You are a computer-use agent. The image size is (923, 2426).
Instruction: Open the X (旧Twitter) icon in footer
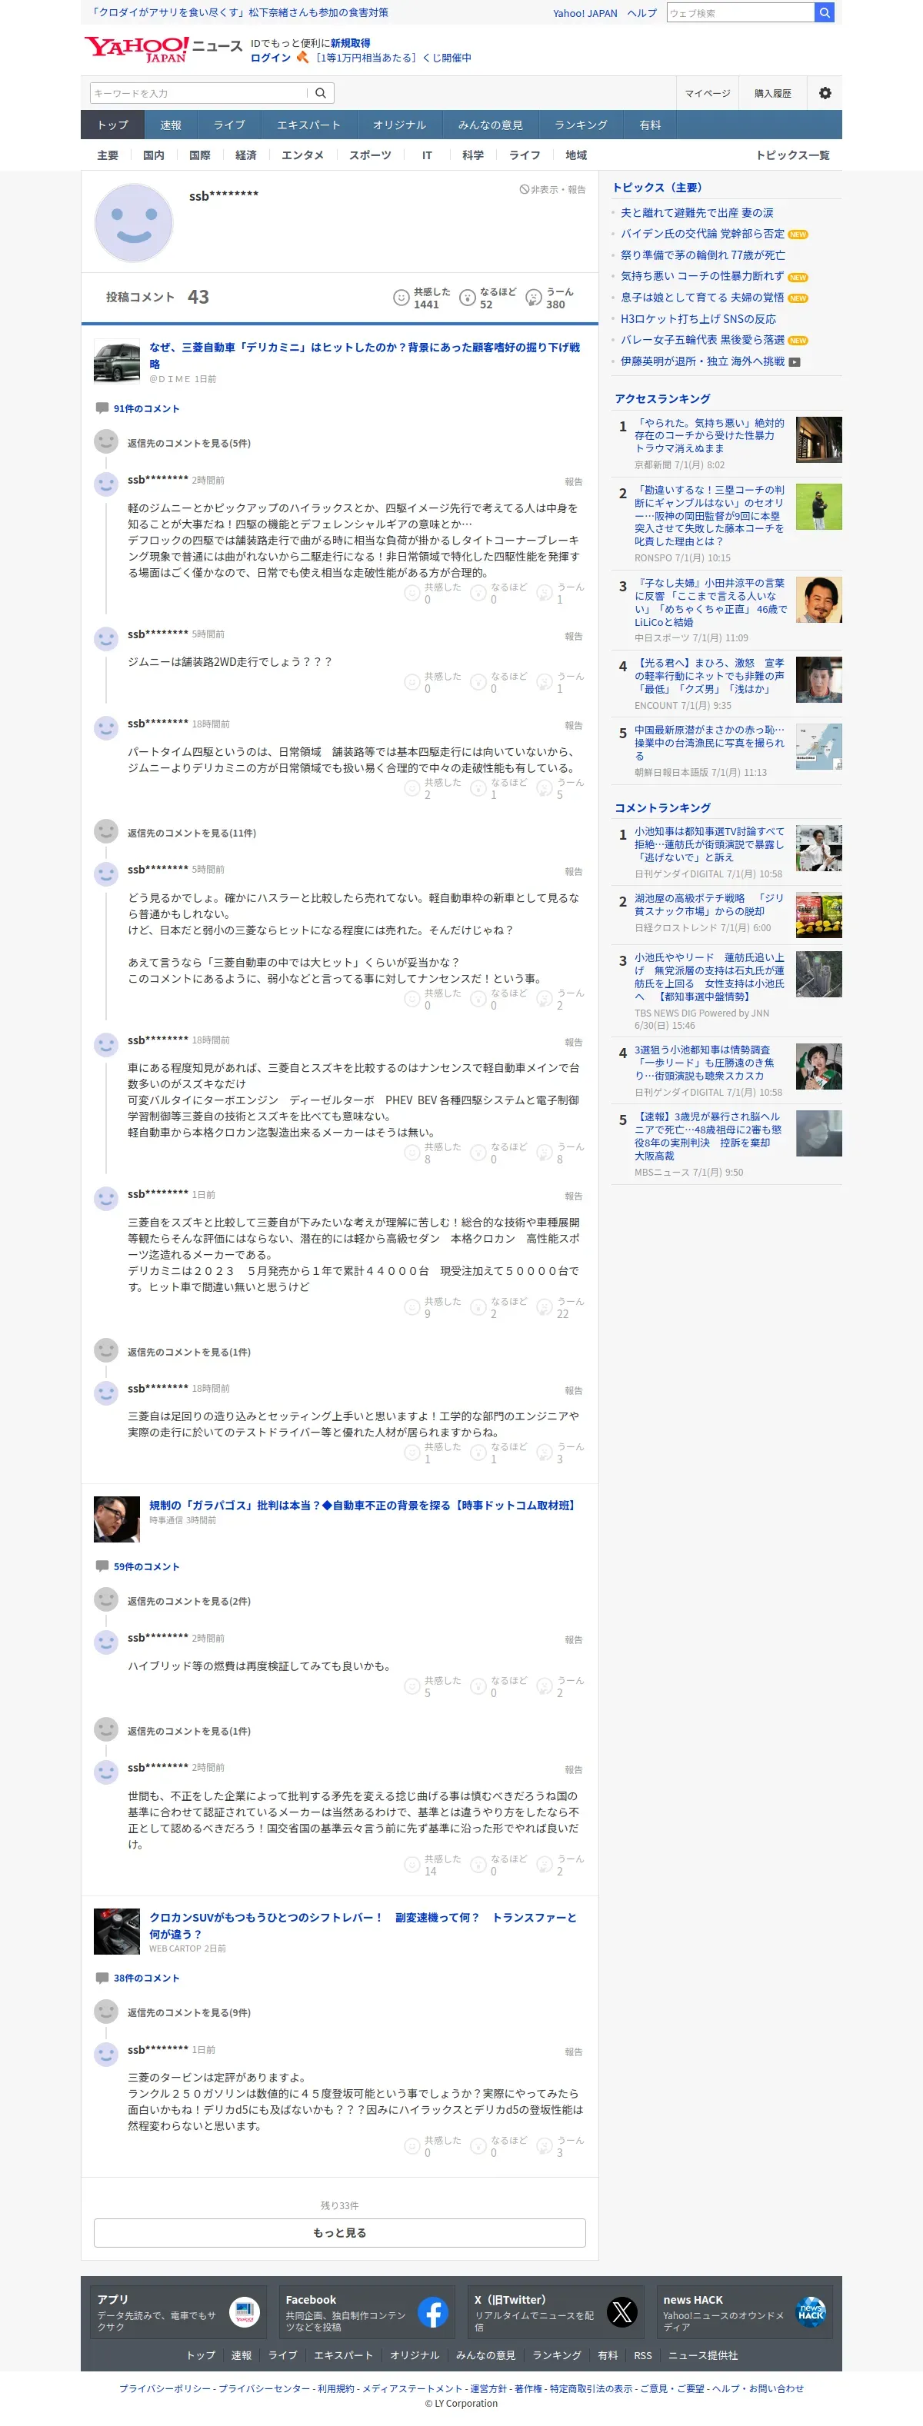click(621, 2312)
